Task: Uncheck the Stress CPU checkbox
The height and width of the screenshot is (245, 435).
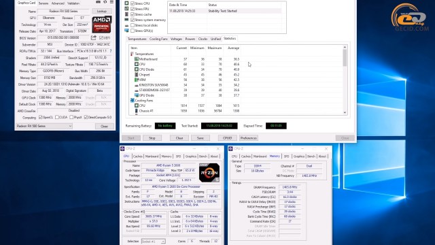Action: click(133, 3)
